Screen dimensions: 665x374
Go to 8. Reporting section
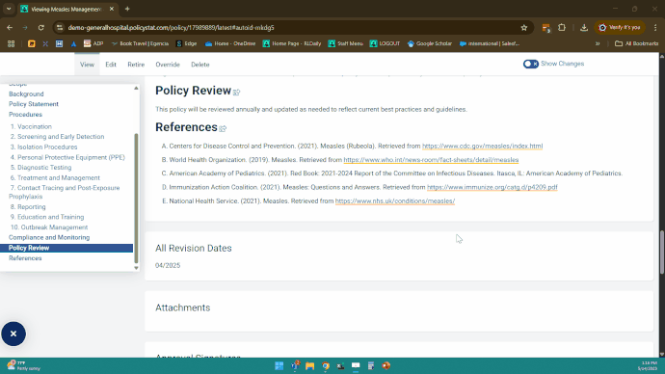[28, 207]
